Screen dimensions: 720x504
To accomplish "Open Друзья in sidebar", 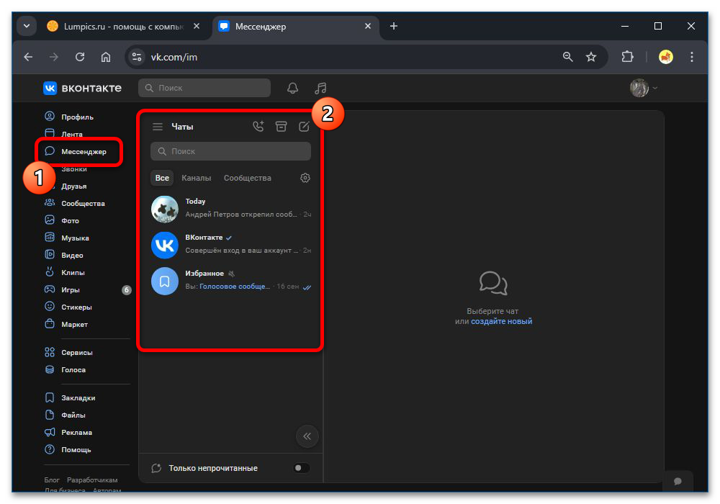I will pyautogui.click(x=74, y=186).
